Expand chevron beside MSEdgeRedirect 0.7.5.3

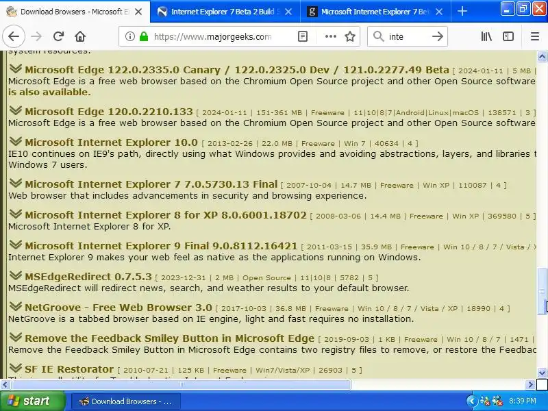(15, 276)
